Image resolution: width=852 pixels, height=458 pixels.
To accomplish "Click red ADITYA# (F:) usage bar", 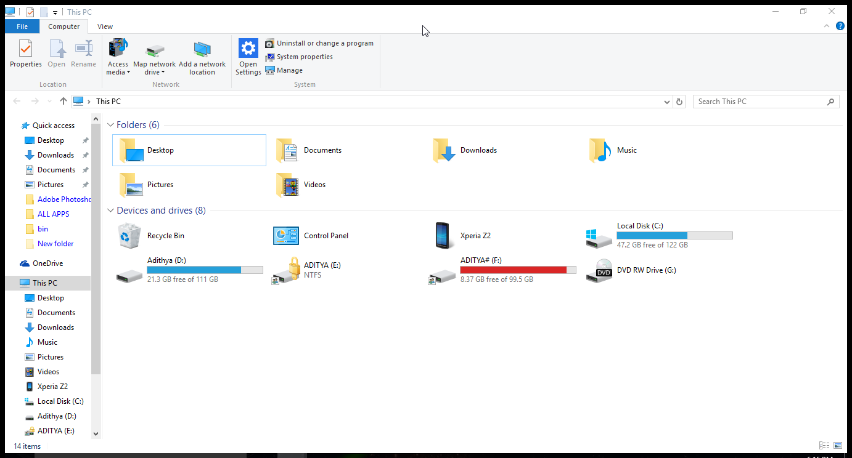I will (518, 270).
